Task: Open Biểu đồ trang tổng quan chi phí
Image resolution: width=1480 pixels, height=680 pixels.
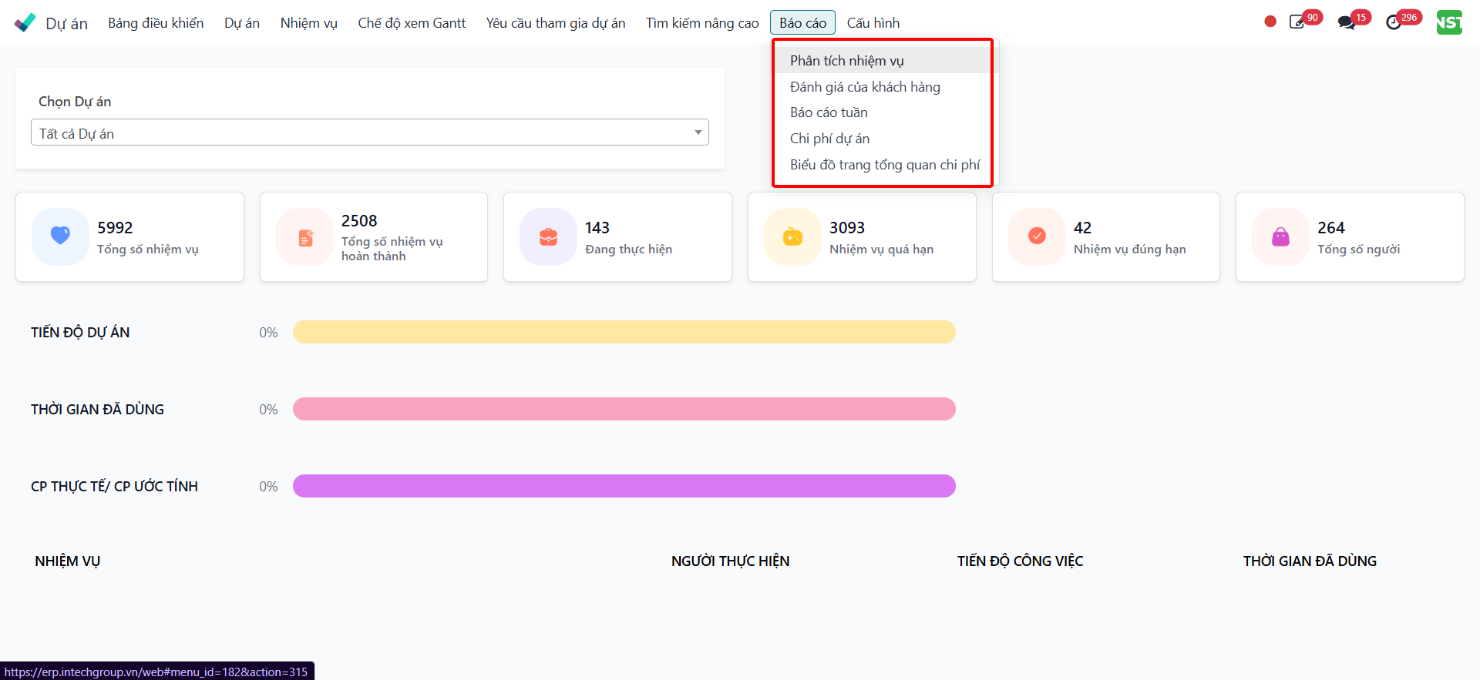Action: tap(883, 165)
